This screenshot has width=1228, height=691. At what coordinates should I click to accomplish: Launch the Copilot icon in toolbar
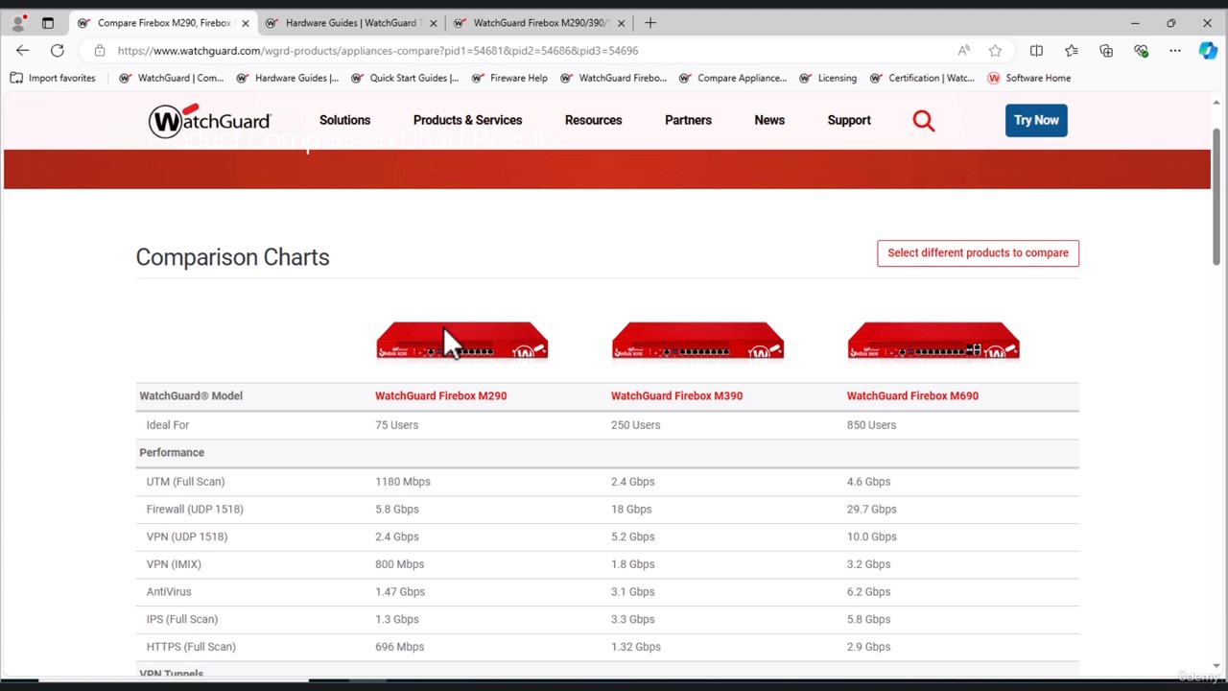point(1208,51)
